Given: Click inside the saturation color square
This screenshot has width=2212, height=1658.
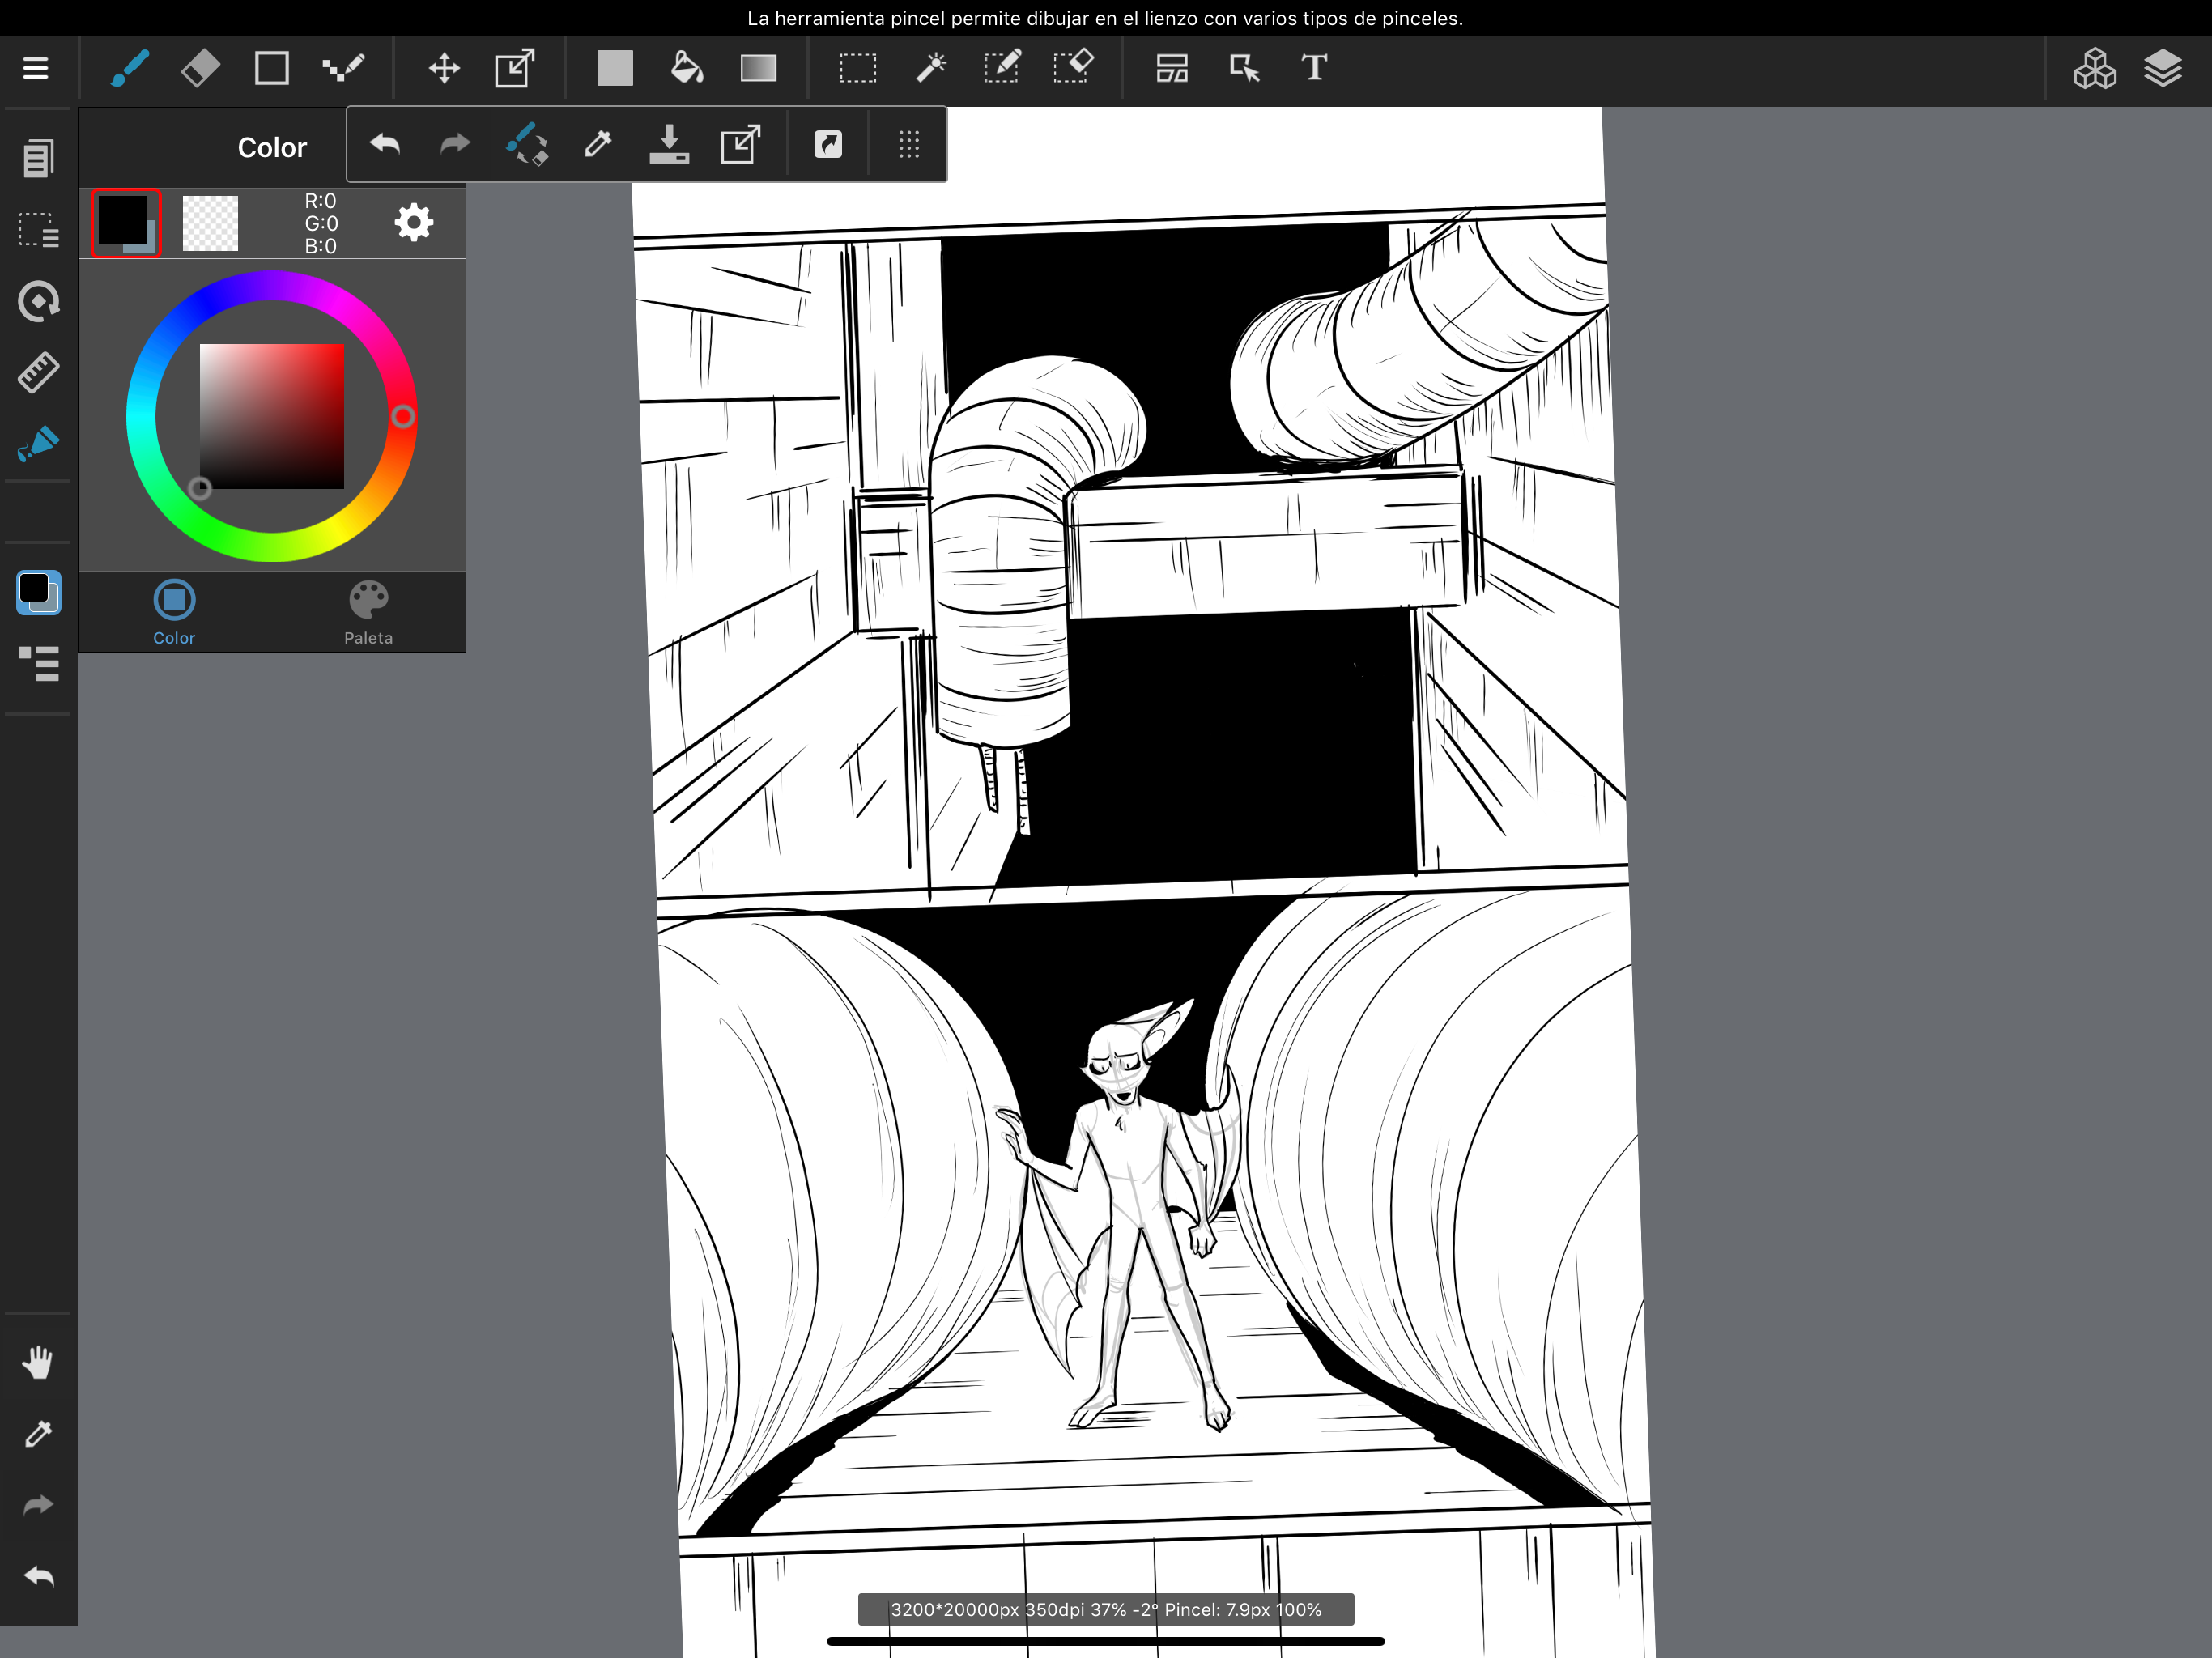Looking at the screenshot, I should (x=272, y=416).
